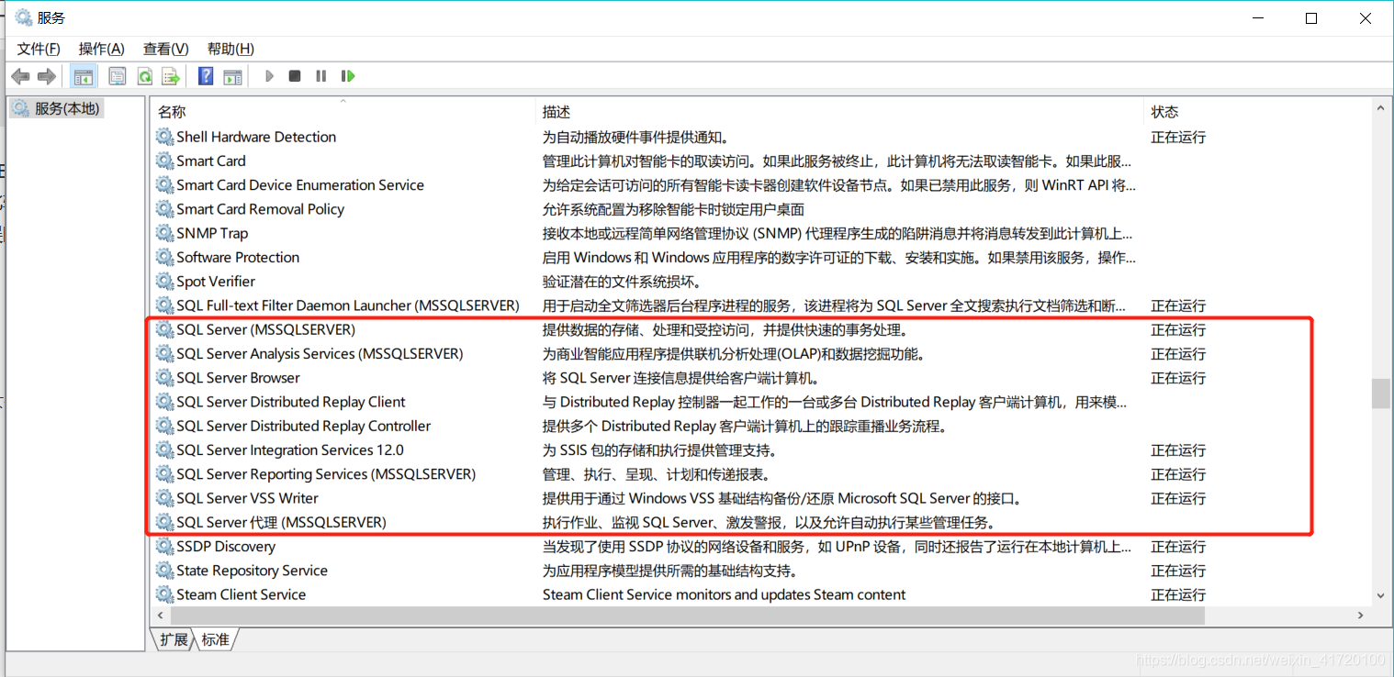1394x677 pixels.
Task: Click the gear icon beside 服务(本地)
Action: pyautogui.click(x=21, y=108)
